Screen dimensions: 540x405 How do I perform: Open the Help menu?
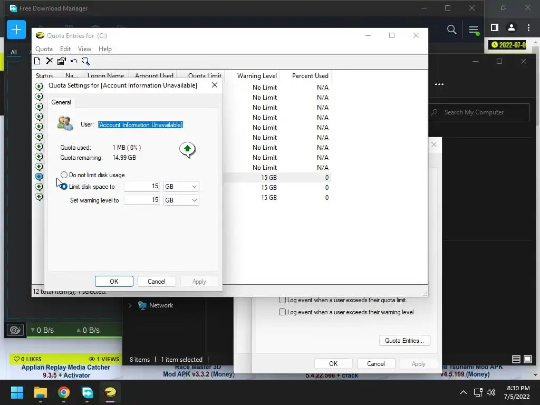(105, 49)
